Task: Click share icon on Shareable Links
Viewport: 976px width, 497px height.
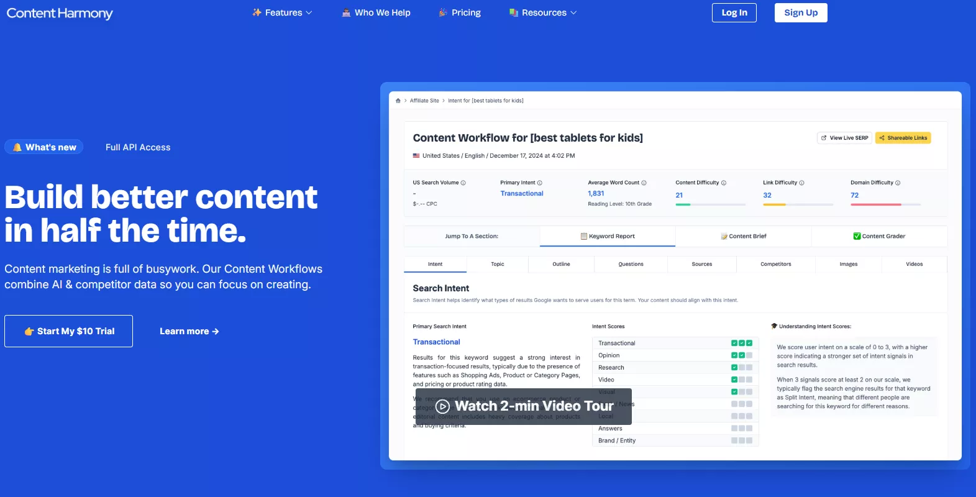Action: [882, 138]
